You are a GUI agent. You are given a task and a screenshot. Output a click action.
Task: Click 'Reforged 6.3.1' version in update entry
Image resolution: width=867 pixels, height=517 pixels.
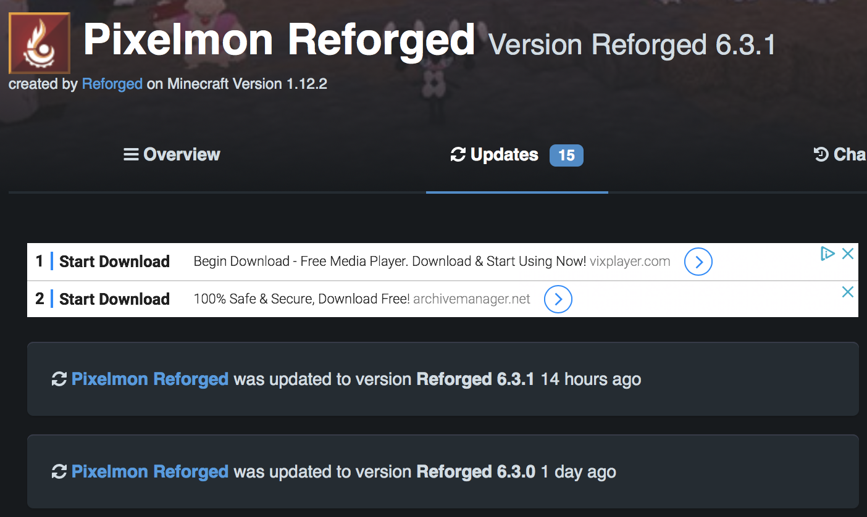(475, 379)
